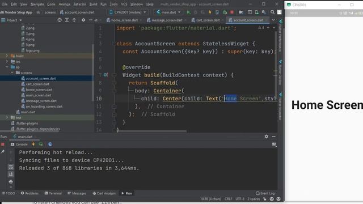This screenshot has width=363, height=204.
Task: Click the layout icon at Run panel right
Action: coord(274,144)
